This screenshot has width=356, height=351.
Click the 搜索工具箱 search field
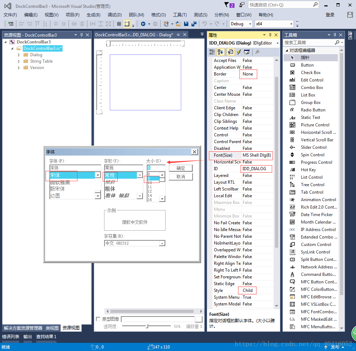click(310, 42)
